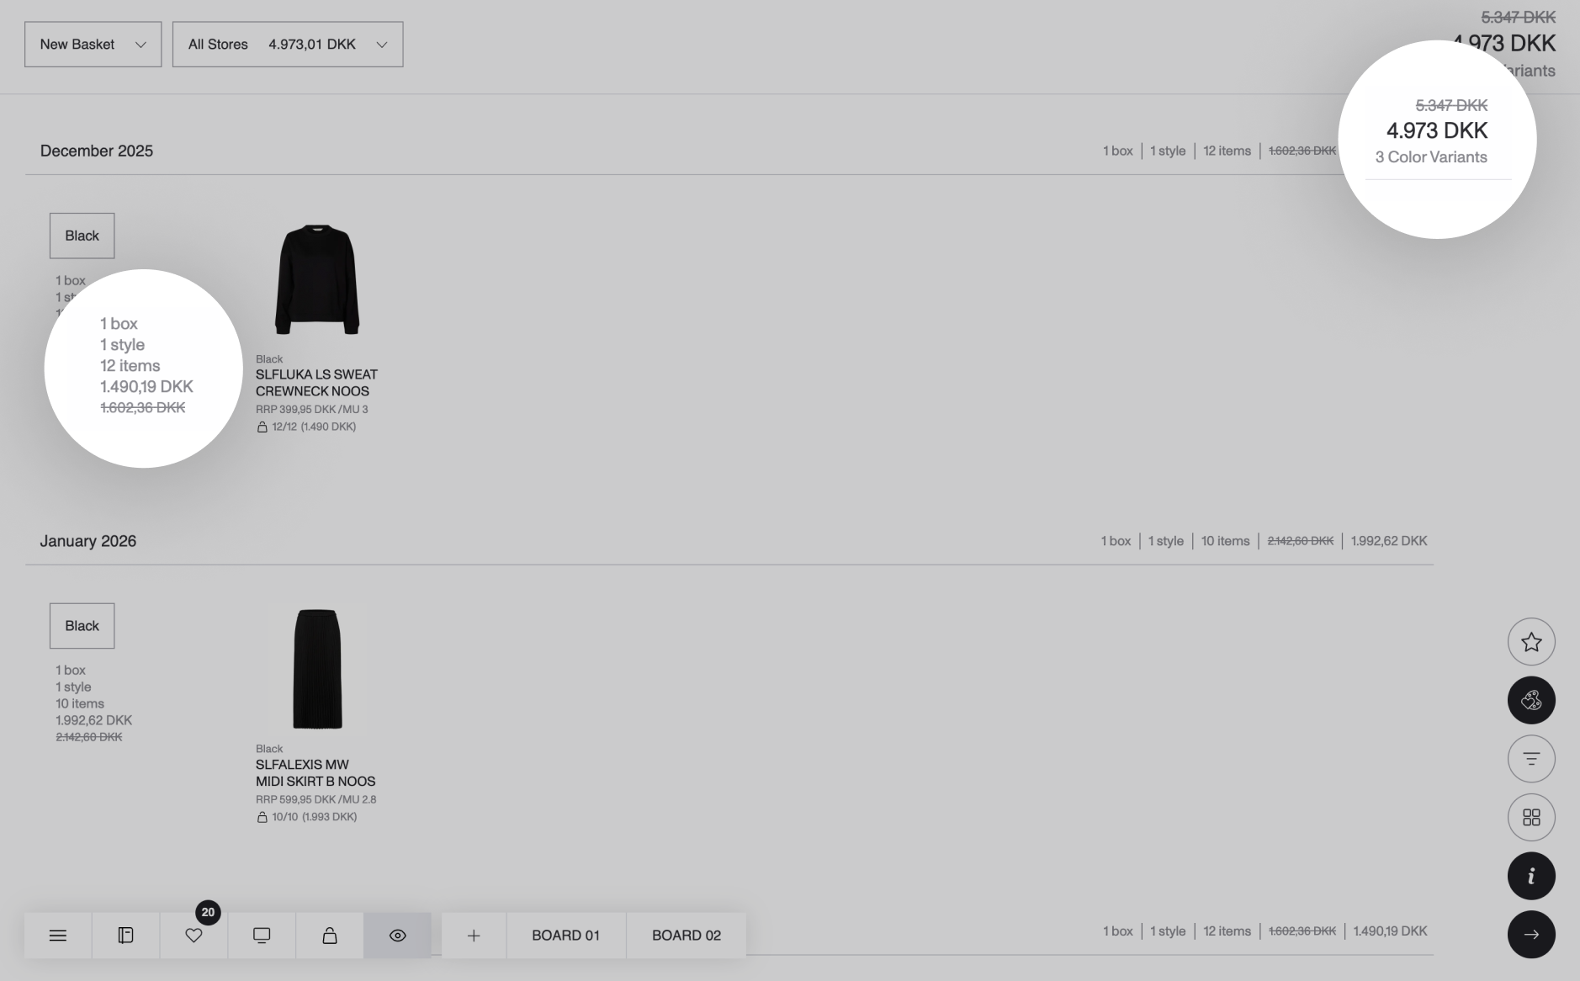Click 3 Color Variants label
The width and height of the screenshot is (1580, 981).
point(1431,157)
